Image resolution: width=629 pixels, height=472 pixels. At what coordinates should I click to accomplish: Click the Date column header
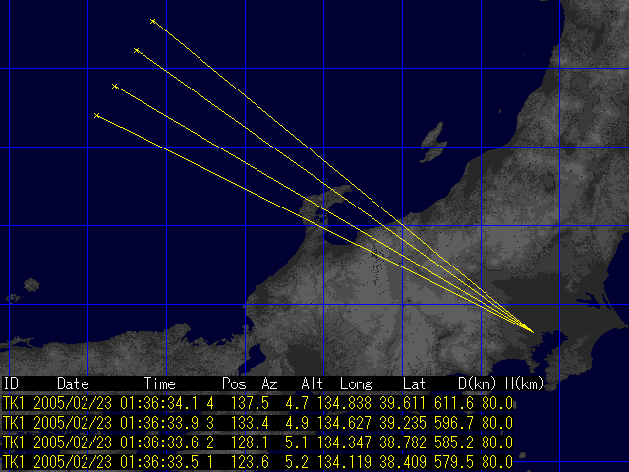(73, 383)
